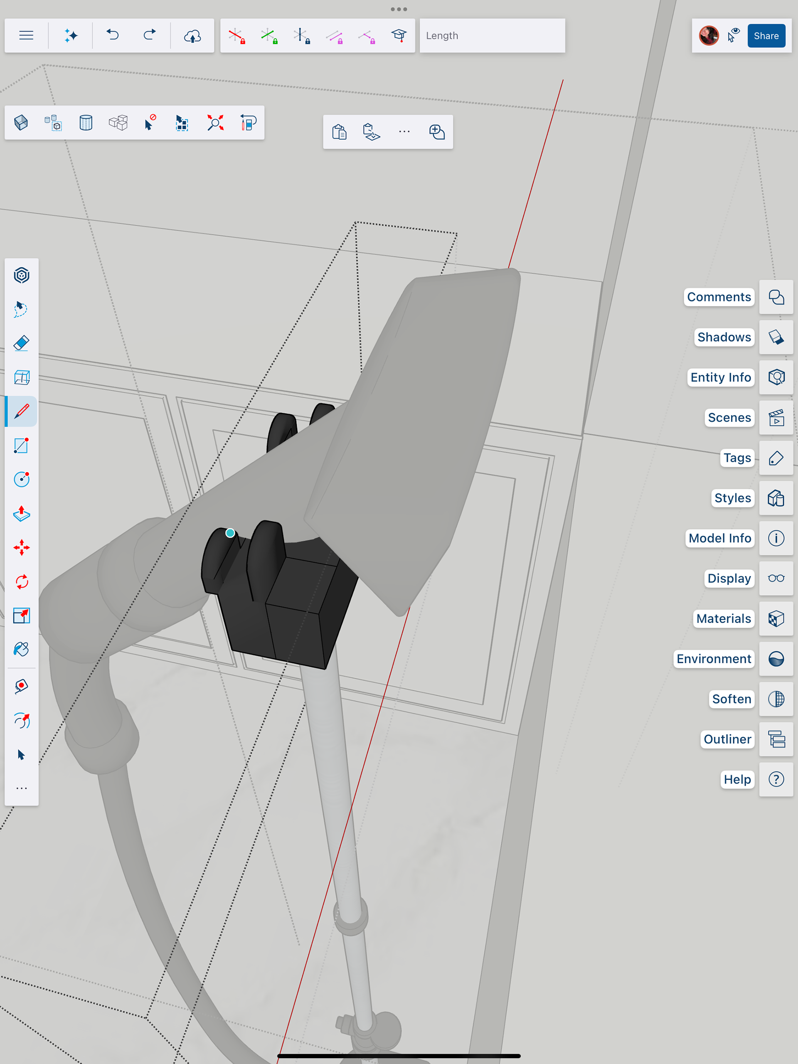Viewport: 798px width, 1064px height.
Task: Click the Zoom Extents icon
Action: coord(215,123)
